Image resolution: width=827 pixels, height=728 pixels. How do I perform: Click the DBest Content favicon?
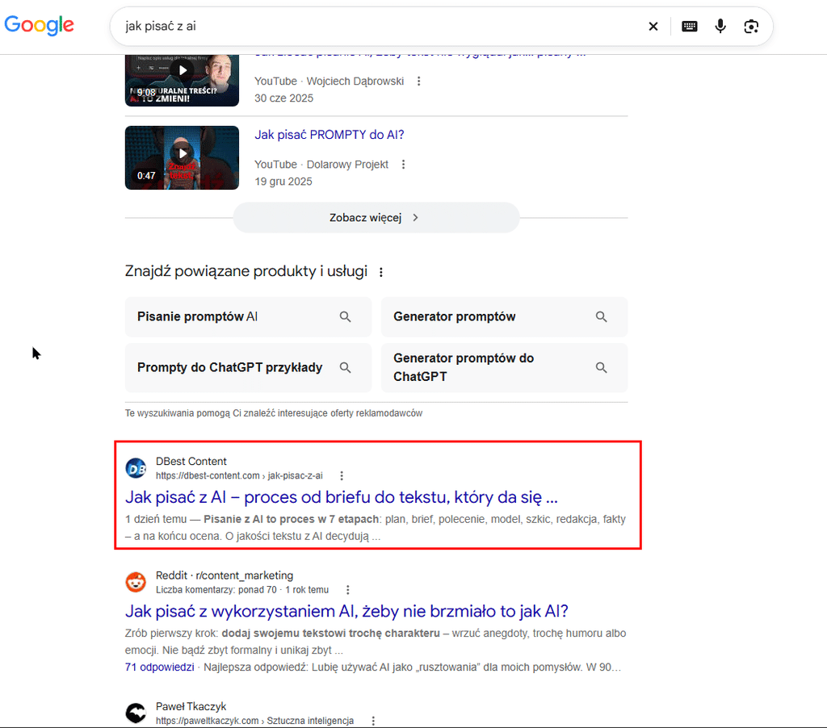[x=136, y=468]
